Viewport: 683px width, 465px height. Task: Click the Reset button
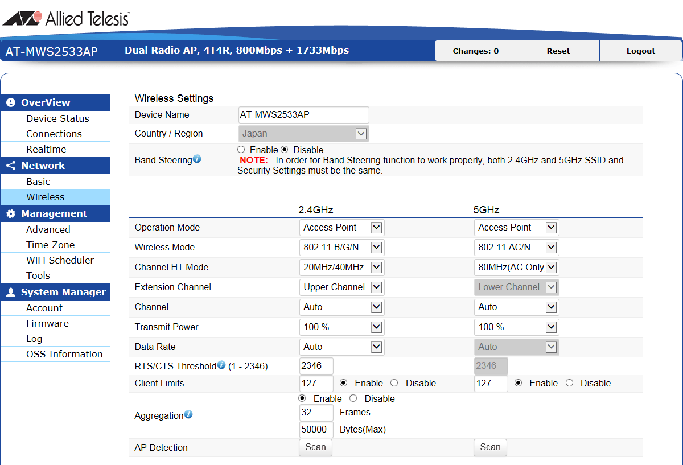click(x=558, y=51)
